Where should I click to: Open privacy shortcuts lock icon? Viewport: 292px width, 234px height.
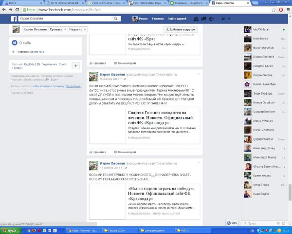(x=223, y=19)
